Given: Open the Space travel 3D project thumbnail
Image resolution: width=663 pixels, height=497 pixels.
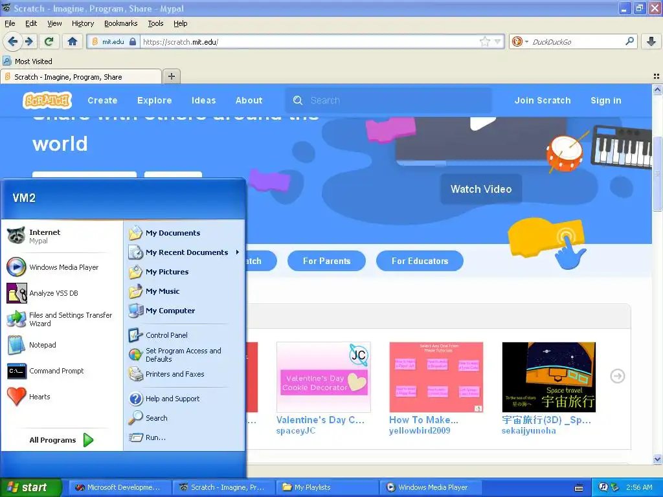Looking at the screenshot, I should coord(549,377).
